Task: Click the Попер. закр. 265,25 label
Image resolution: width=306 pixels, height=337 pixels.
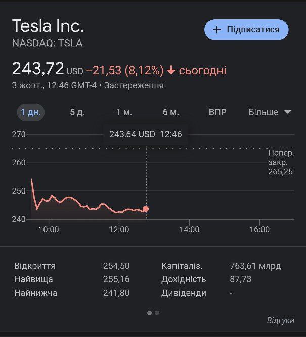Action: (280, 162)
